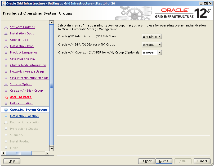
Task: Close the Oracle installer window
Action: [x=210, y=3]
